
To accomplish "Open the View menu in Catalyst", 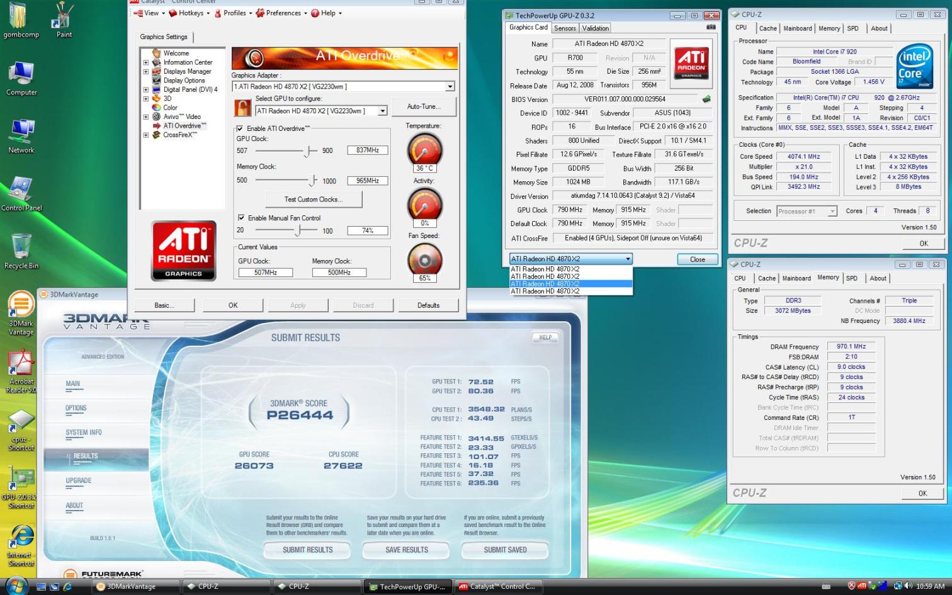I will 150,13.
